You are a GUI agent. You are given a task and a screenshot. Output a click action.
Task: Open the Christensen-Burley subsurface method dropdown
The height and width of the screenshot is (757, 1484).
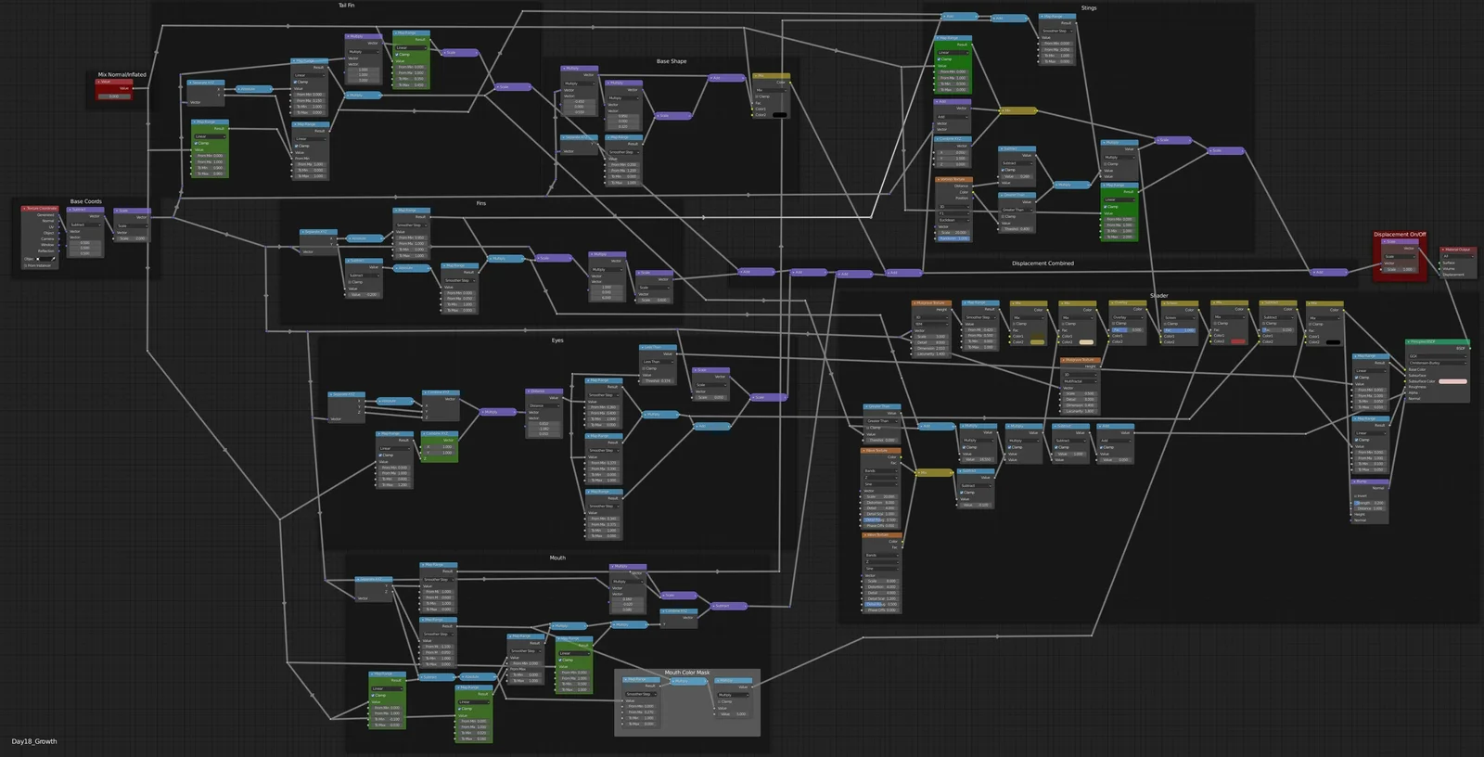[1437, 363]
